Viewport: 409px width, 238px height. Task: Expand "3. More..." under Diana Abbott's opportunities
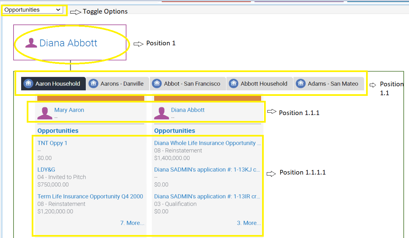click(249, 223)
